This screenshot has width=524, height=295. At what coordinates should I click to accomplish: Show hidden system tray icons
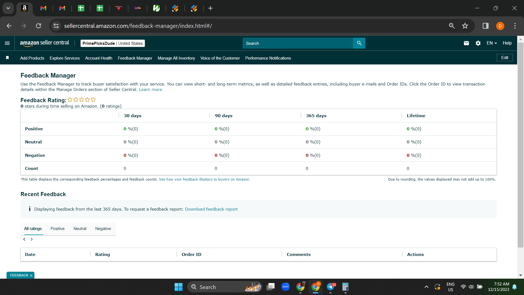(x=426, y=287)
